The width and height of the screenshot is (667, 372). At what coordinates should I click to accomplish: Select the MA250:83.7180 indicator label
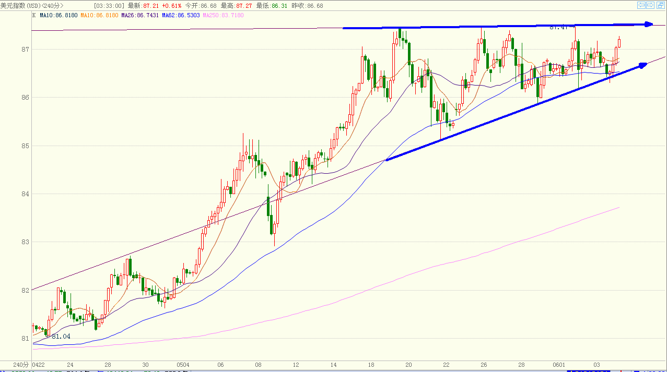pyautogui.click(x=224, y=16)
